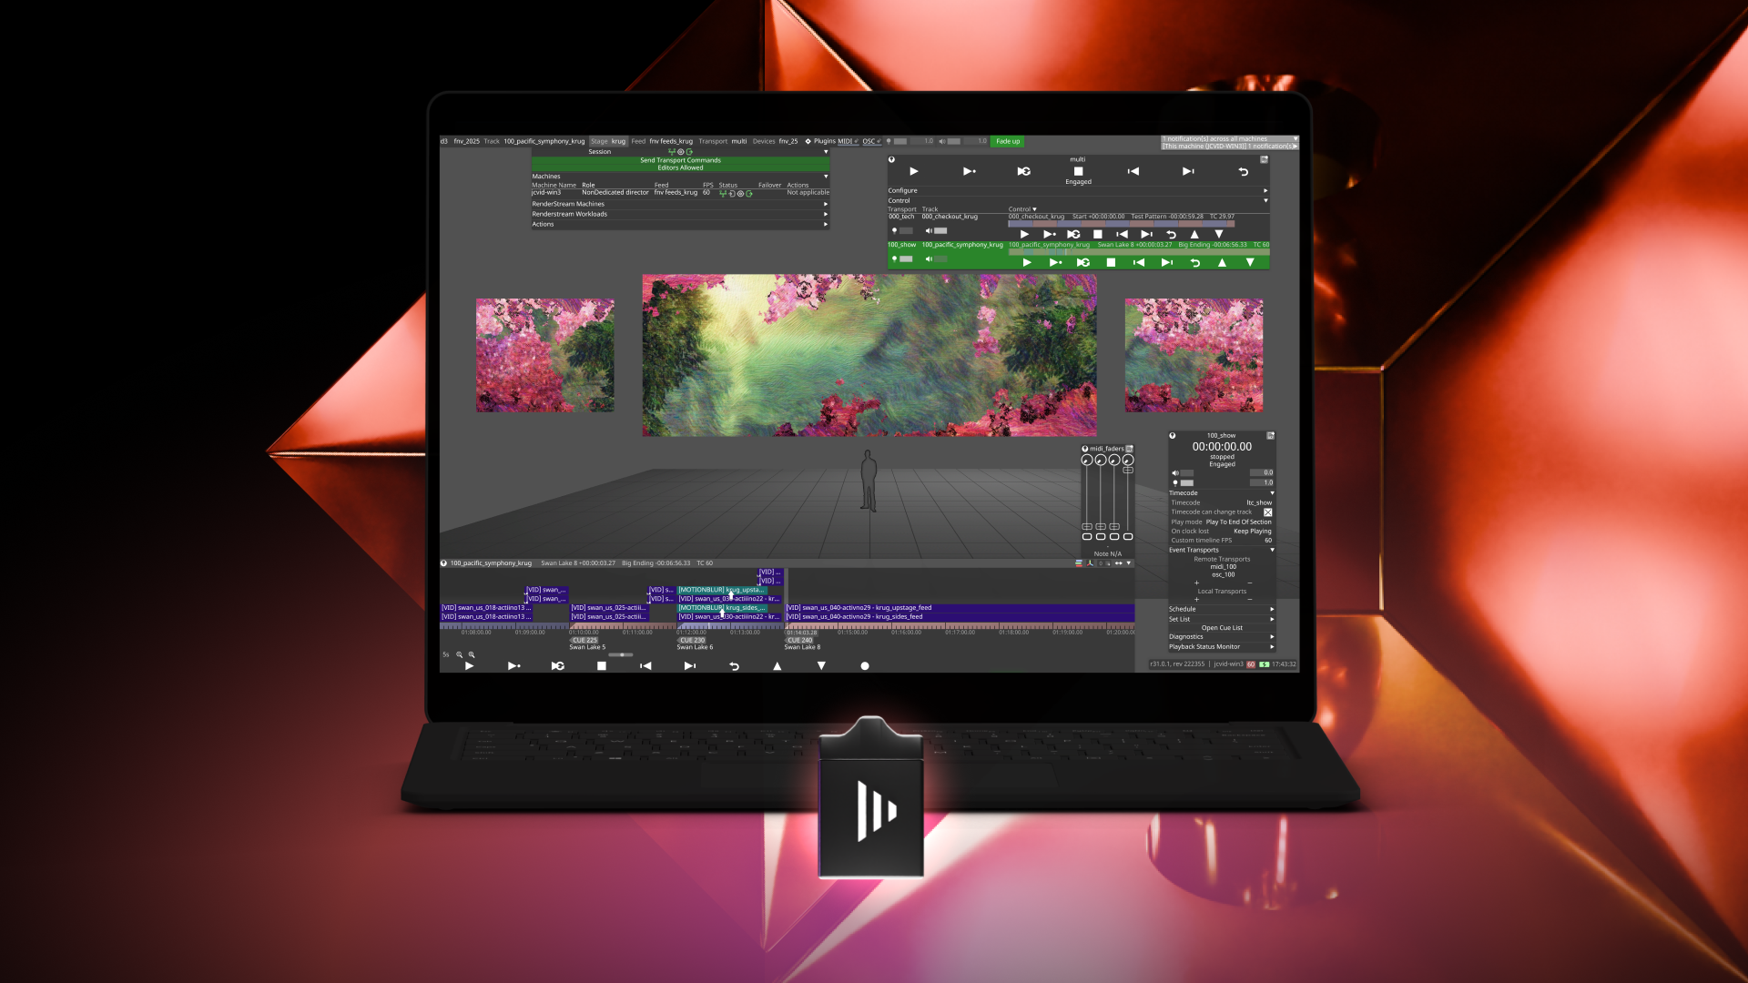
Task: Open the Devices fnv_25 menu
Action: [x=788, y=141]
